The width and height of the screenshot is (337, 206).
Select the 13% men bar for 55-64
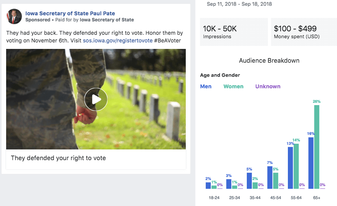[x=290, y=167]
